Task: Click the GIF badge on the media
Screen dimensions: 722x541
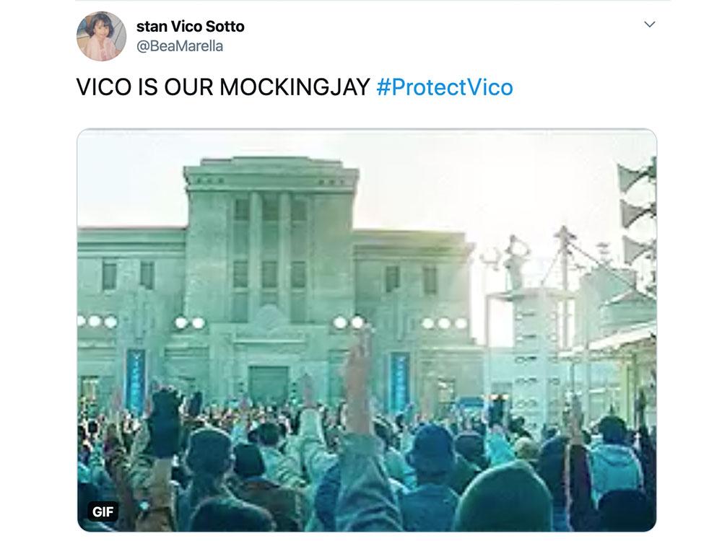Action: 103,511
